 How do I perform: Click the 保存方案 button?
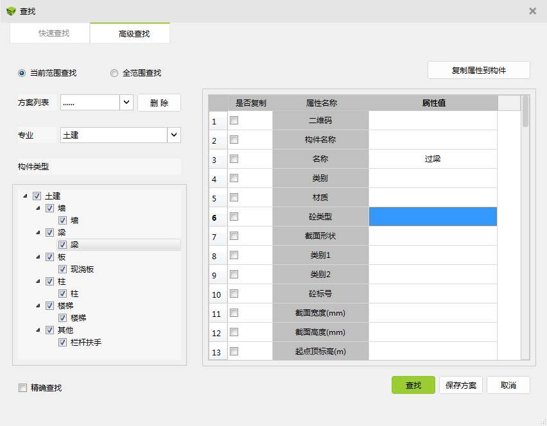point(461,385)
